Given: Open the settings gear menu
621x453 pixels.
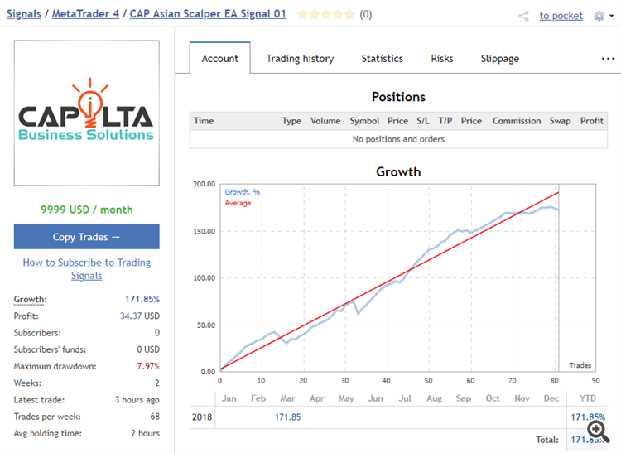Looking at the screenshot, I should [x=600, y=16].
